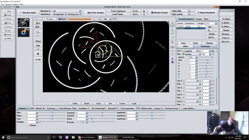Open the Random Generator dropdown set to All
The width and height of the screenshot is (249, 140).
(x=67, y=11)
